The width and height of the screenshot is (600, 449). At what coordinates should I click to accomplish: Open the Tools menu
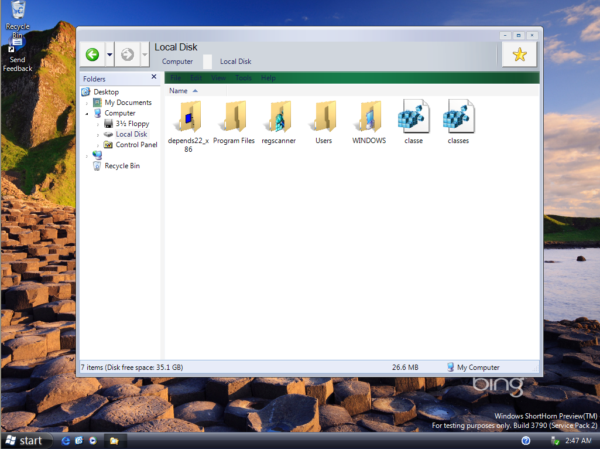[244, 78]
